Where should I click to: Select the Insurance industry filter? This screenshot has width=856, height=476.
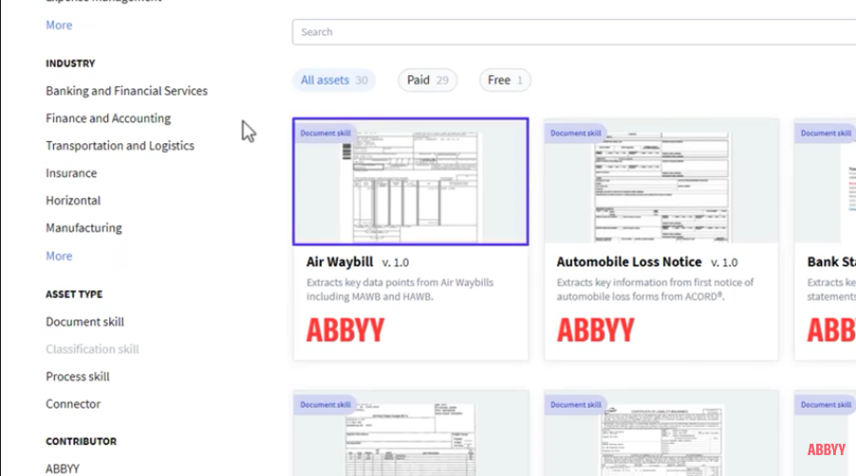click(x=71, y=173)
